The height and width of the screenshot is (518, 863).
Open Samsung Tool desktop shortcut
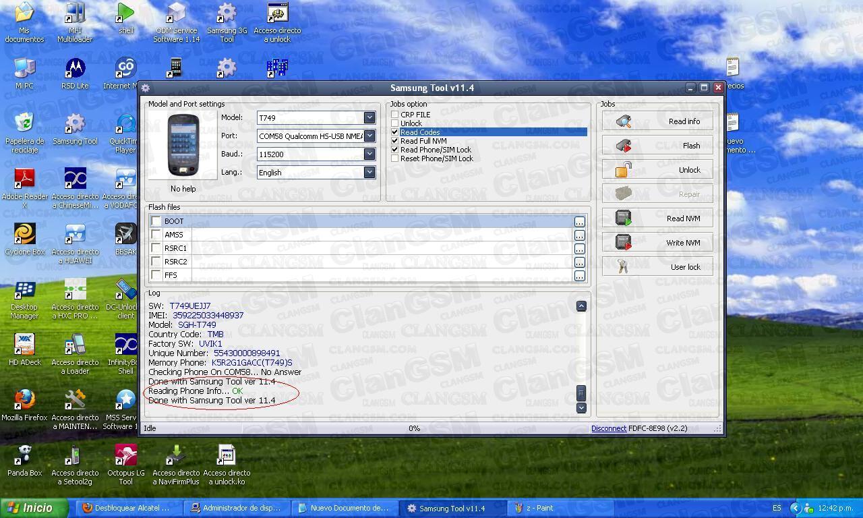coord(75,129)
